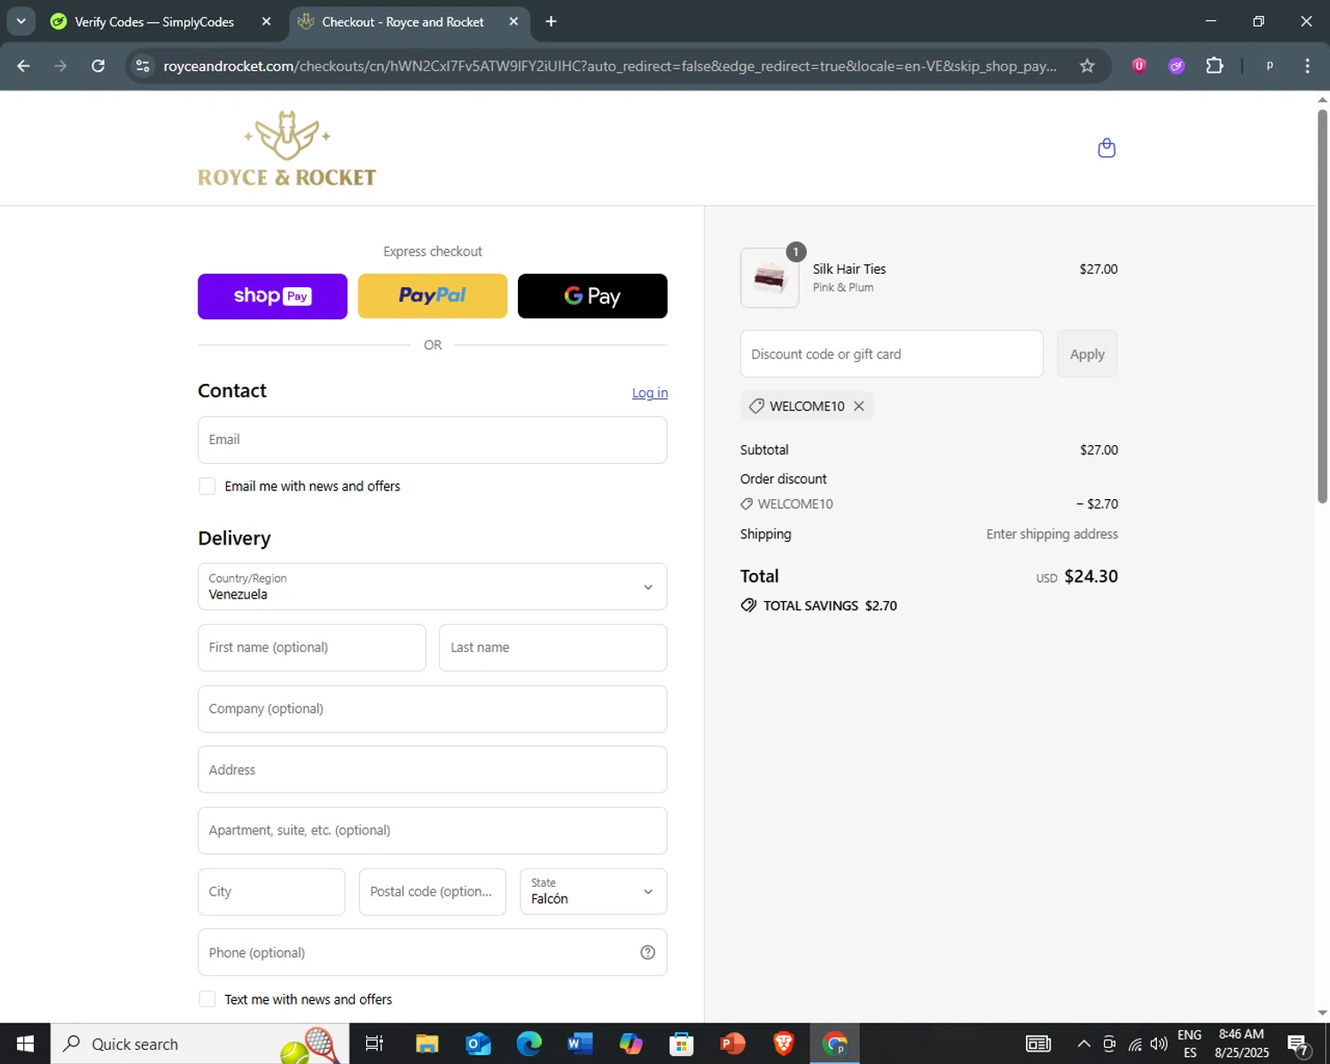Open Microsoft Store from the taskbar
This screenshot has width=1330, height=1064.
click(x=681, y=1044)
